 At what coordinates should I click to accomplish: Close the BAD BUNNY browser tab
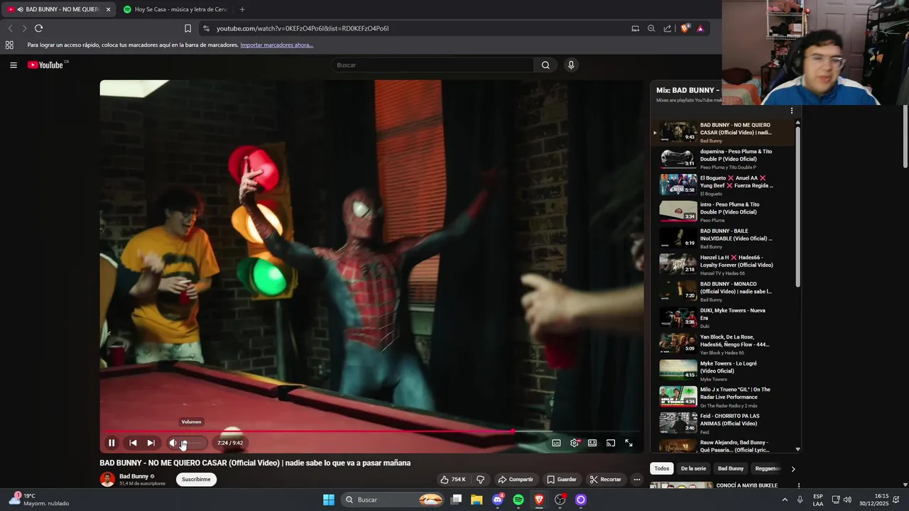coord(109,9)
